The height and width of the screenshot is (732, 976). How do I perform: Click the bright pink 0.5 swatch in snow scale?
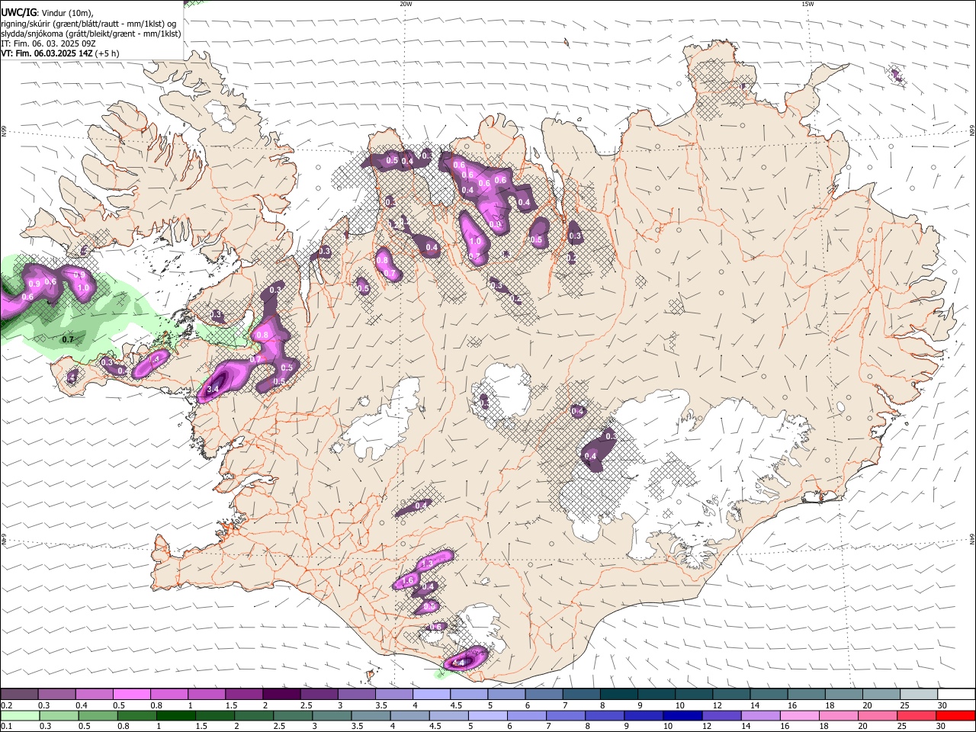pos(131,695)
